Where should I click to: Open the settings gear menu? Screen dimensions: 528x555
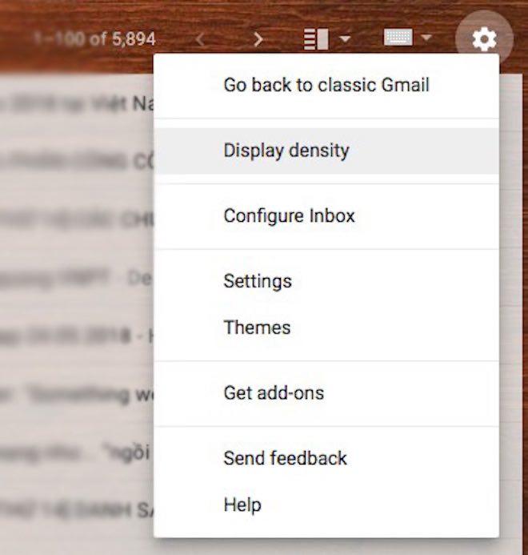[x=484, y=38]
